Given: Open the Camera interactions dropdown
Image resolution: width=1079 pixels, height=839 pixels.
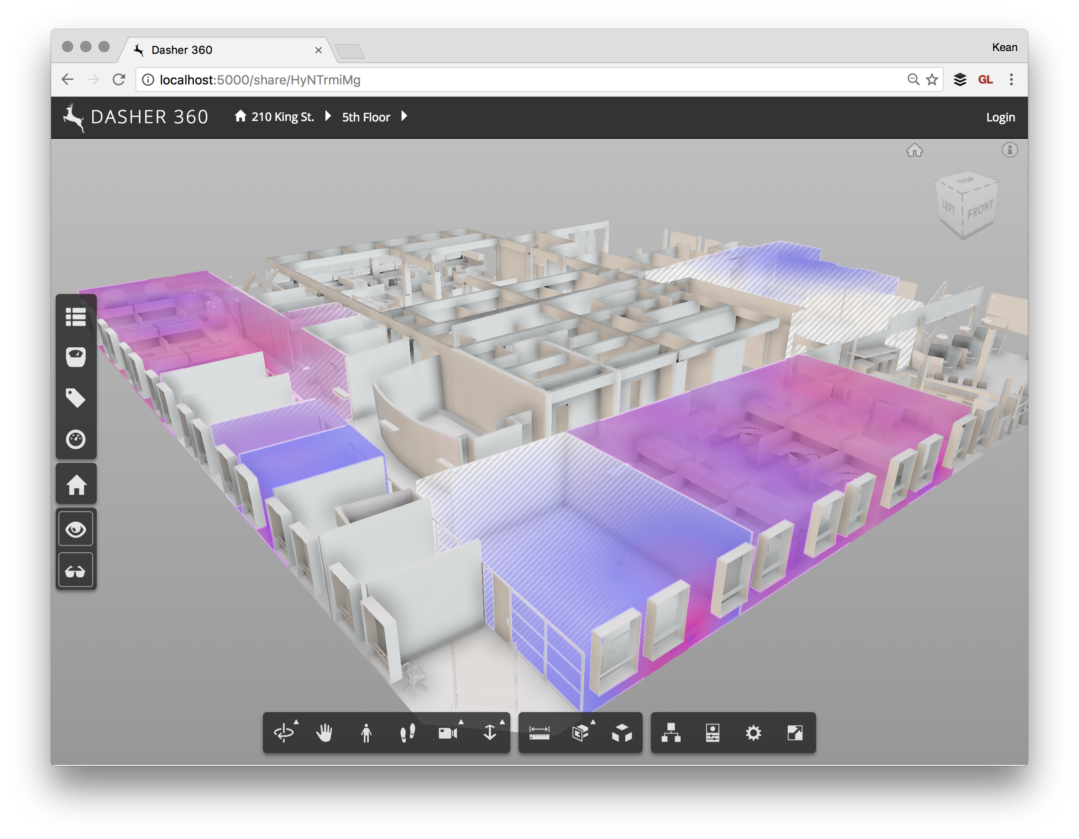Looking at the screenshot, I should [449, 733].
